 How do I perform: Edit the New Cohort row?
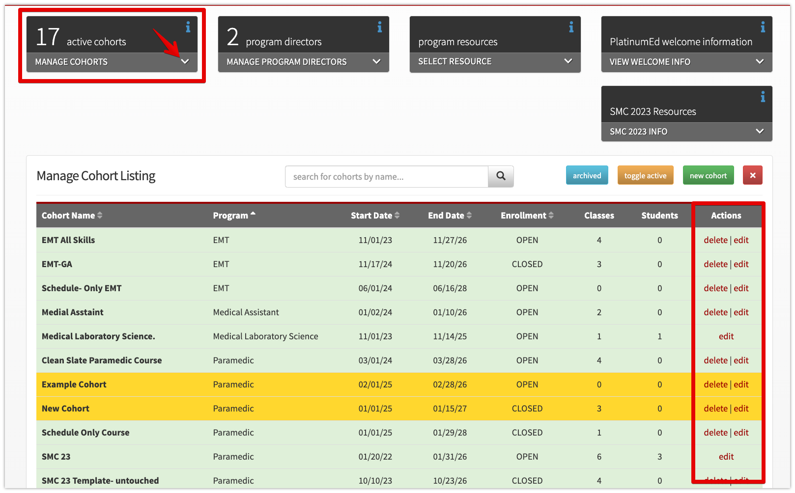tap(741, 409)
